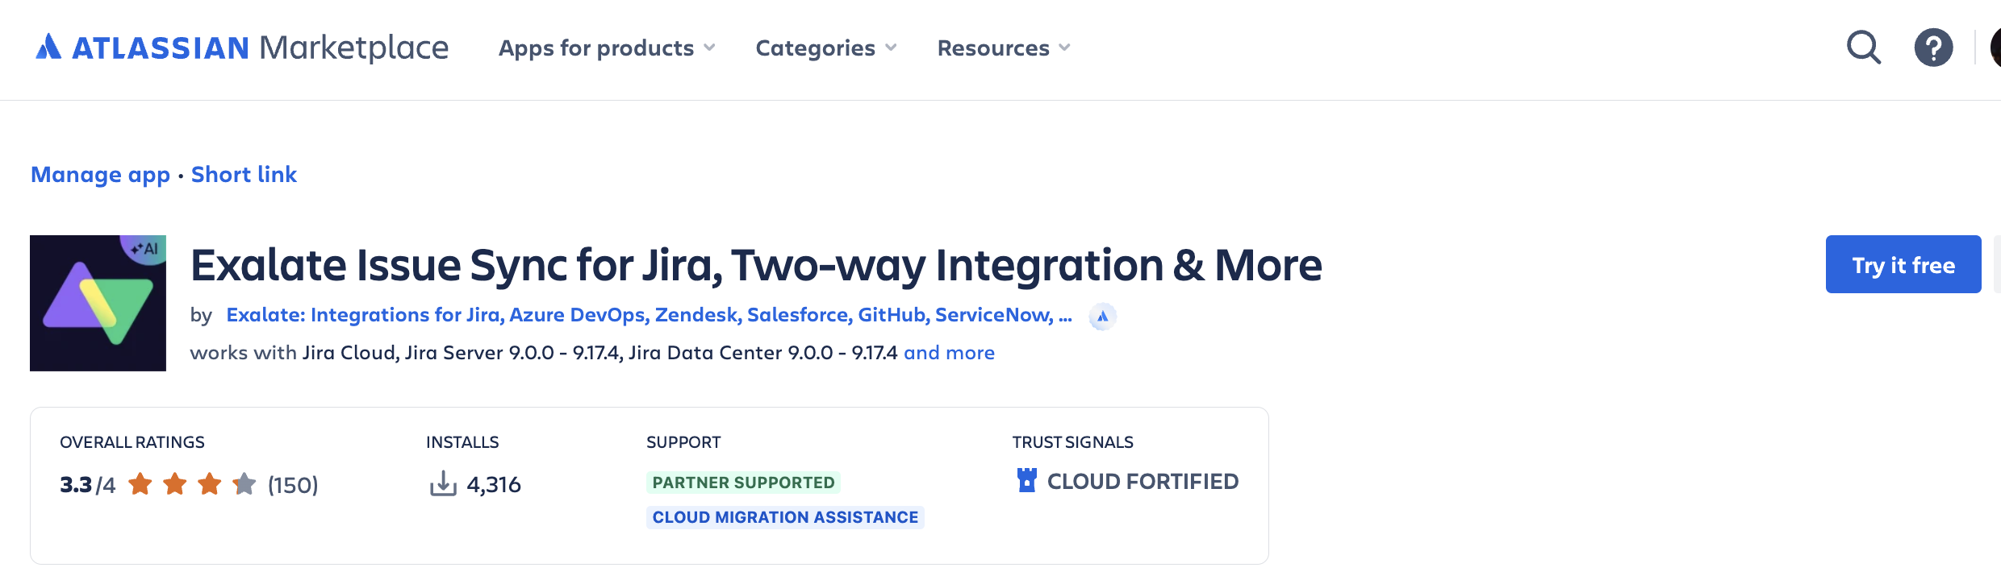Click the INSTALLS heading

pyautogui.click(x=462, y=442)
